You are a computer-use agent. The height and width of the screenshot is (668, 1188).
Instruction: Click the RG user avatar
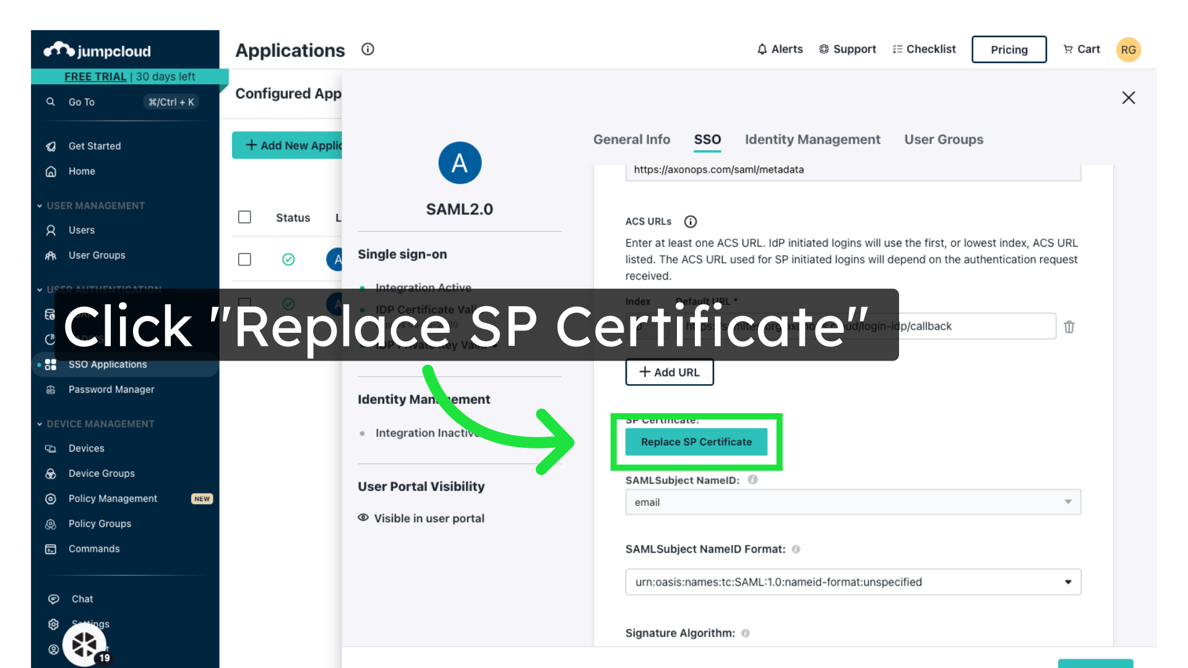point(1128,49)
